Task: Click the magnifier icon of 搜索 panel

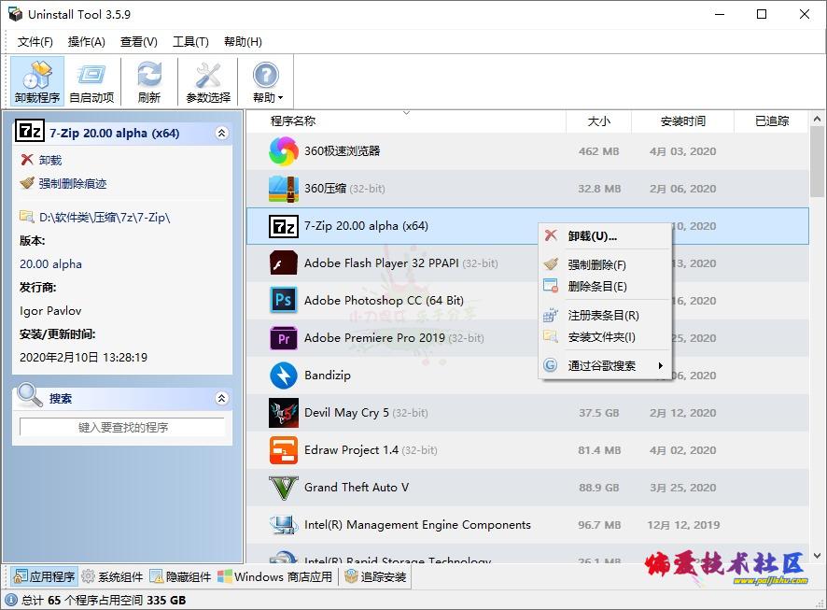Action: [30, 395]
